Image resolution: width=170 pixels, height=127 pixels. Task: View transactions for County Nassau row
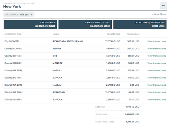coord(156,70)
